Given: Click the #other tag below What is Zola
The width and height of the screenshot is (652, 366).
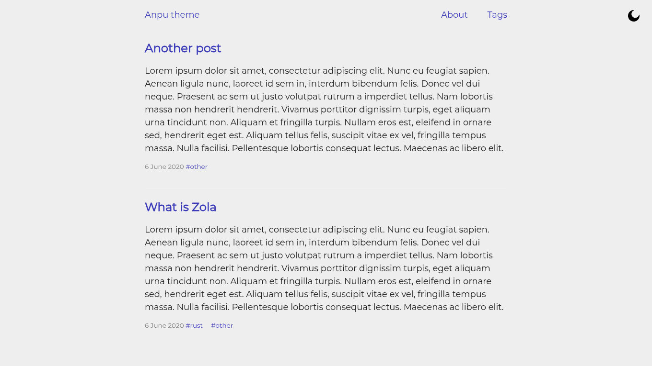Looking at the screenshot, I should [x=222, y=325].
